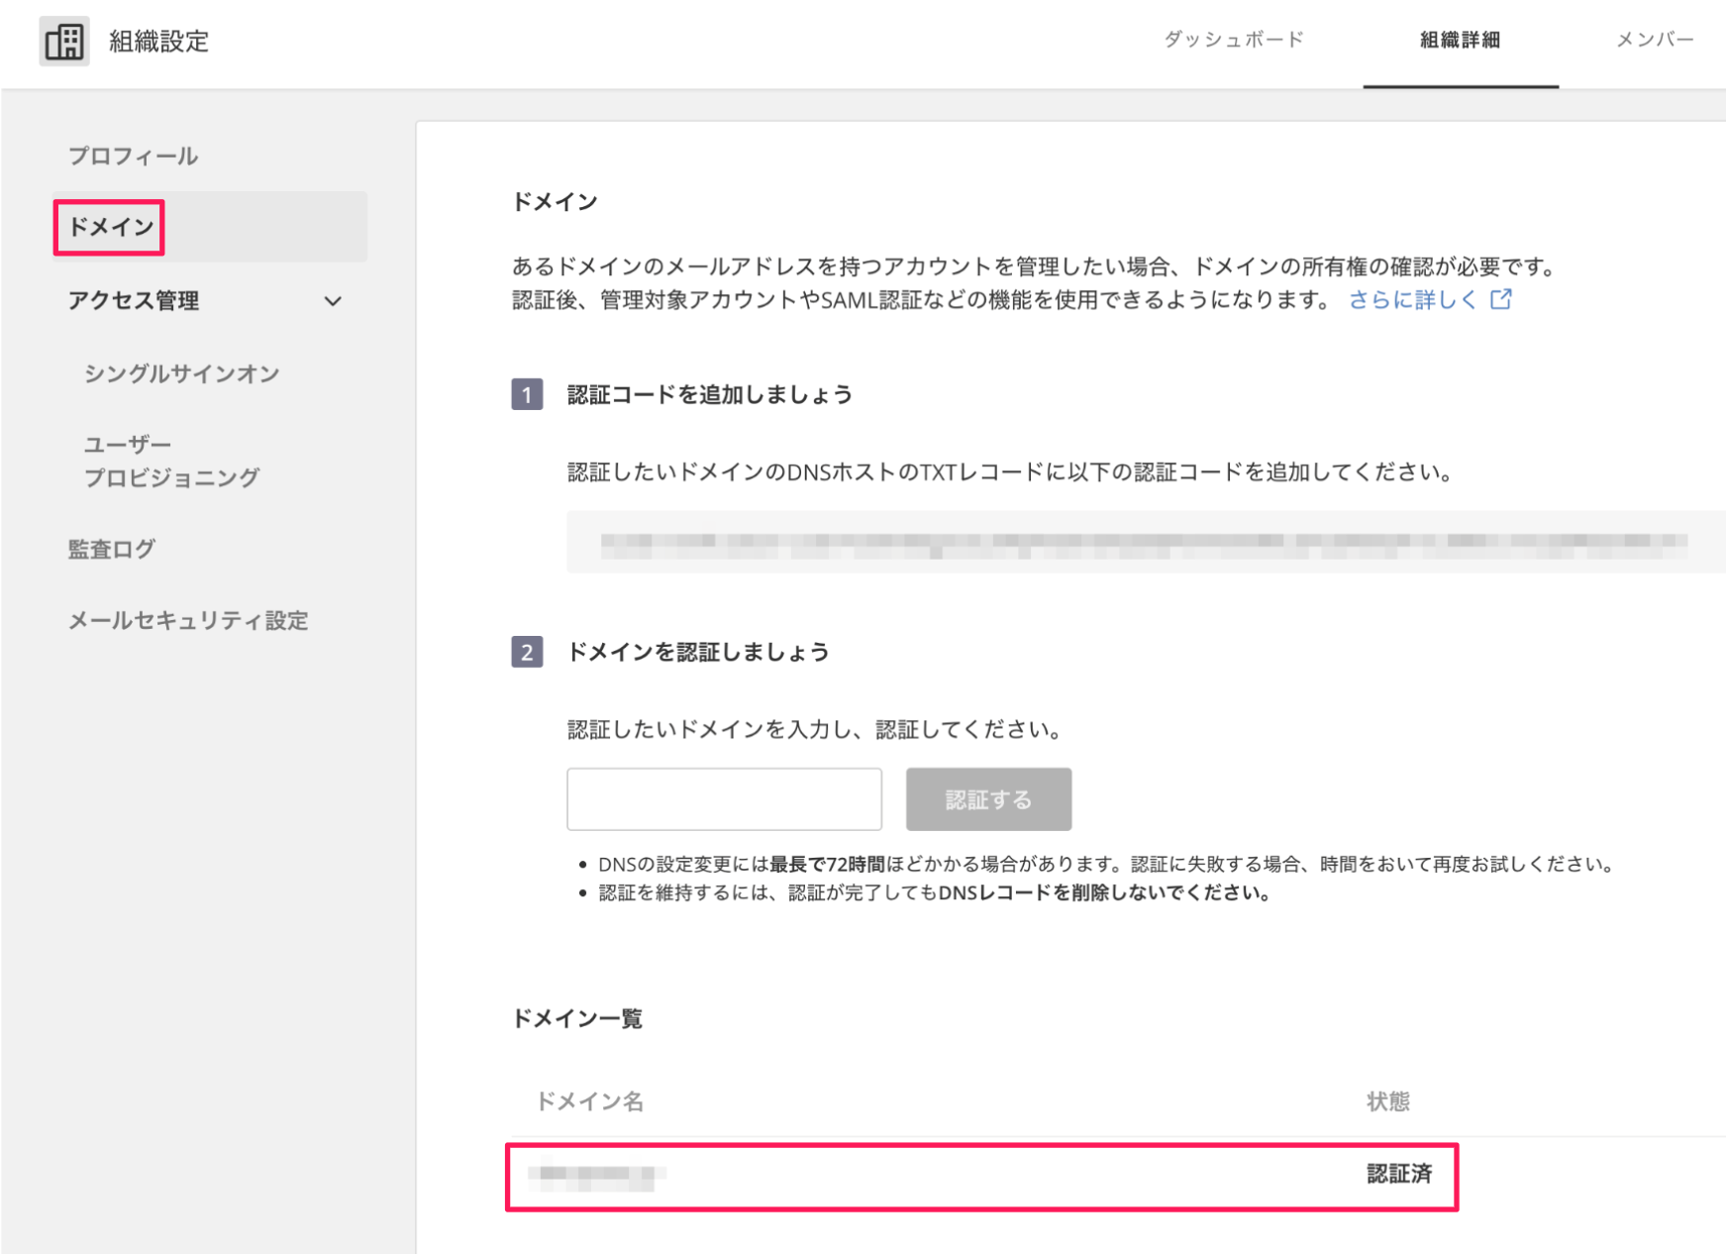The width and height of the screenshot is (1726, 1254).
Task: Click the blurred domain name entry
Action: pyautogui.click(x=597, y=1175)
